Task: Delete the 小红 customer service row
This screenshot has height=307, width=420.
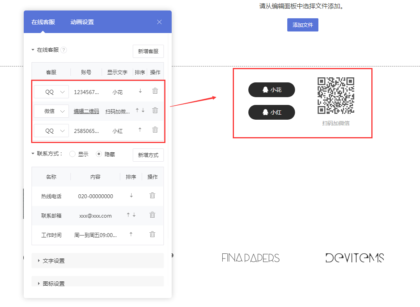Action: 155,130
